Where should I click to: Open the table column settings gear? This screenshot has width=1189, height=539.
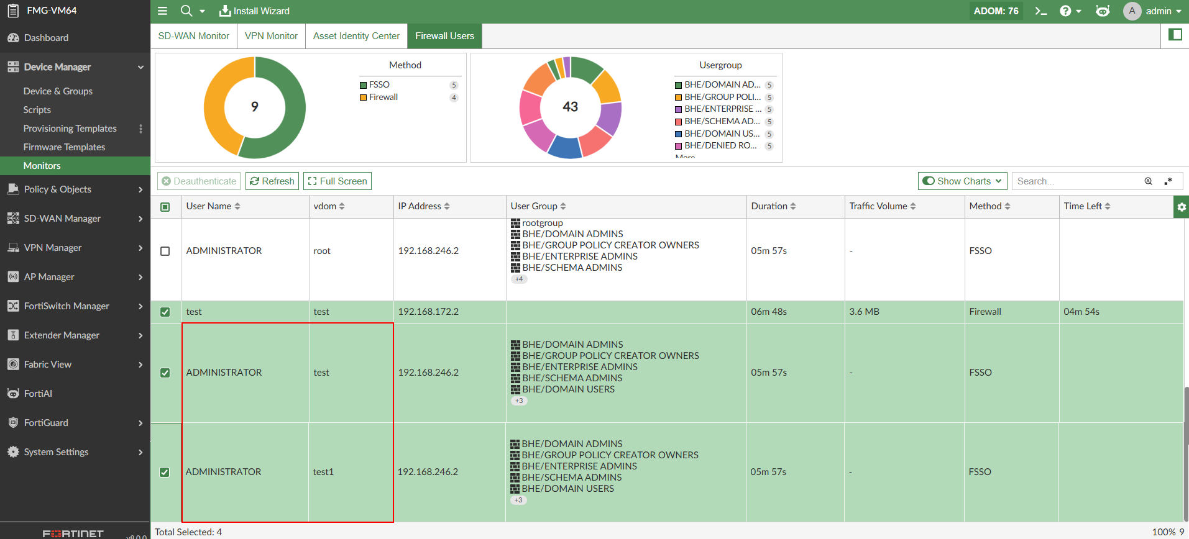pos(1181,207)
